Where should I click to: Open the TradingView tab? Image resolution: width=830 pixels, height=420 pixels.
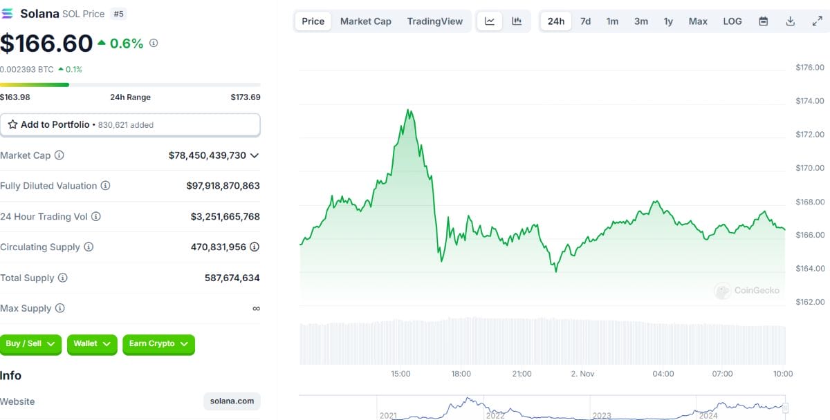[434, 21]
